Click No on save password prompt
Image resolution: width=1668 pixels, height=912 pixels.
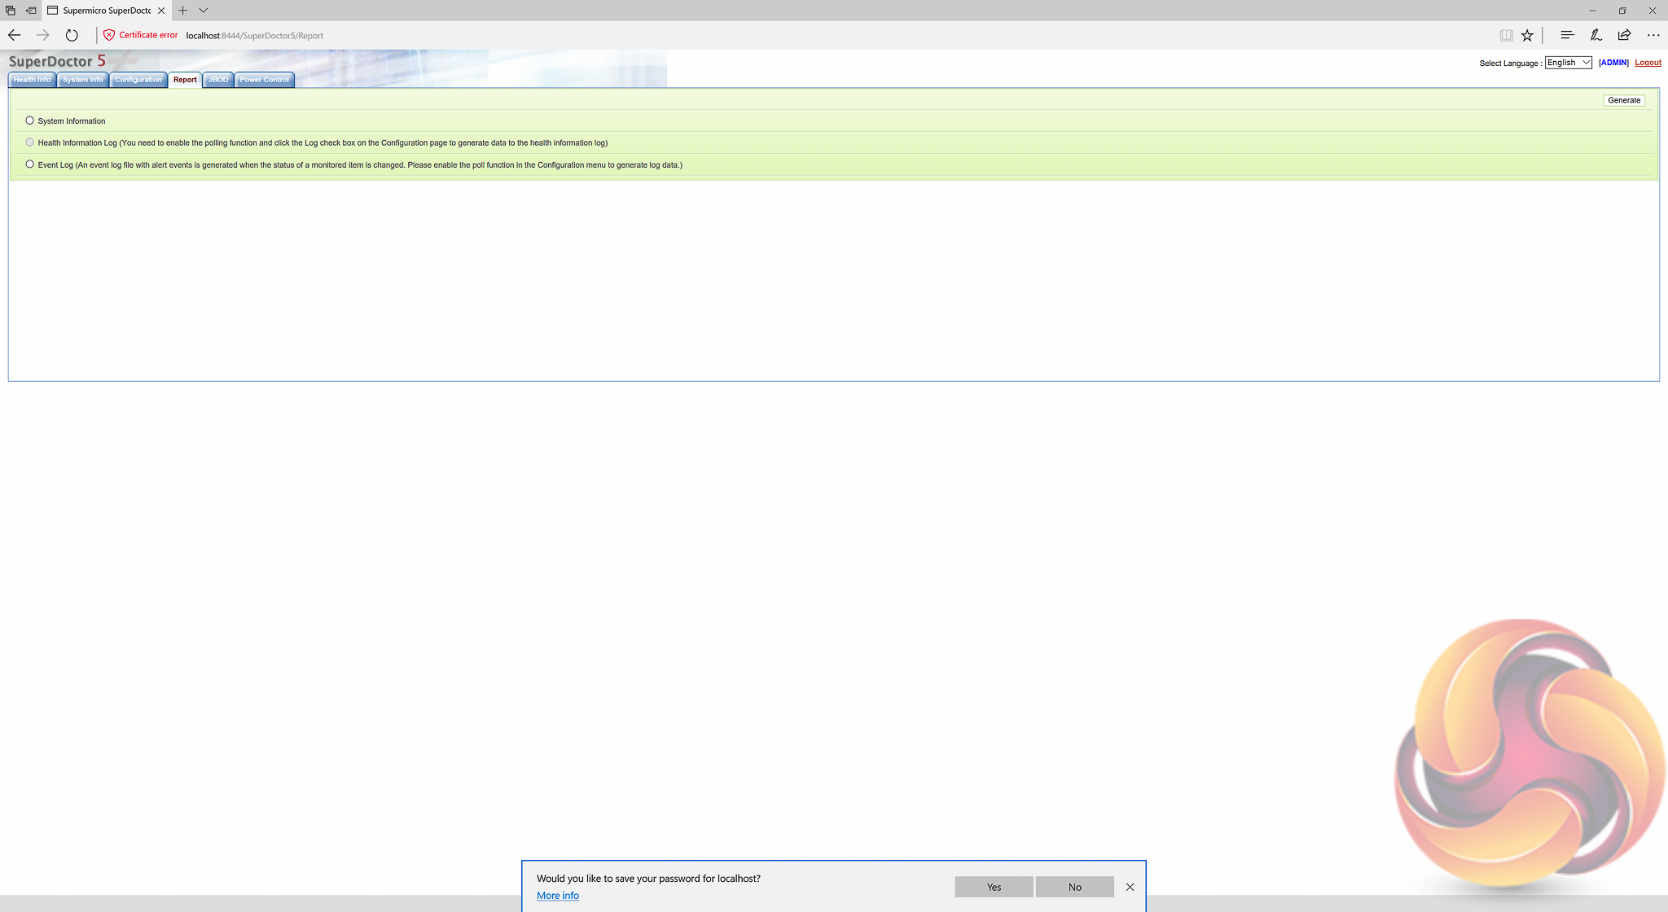click(x=1074, y=887)
